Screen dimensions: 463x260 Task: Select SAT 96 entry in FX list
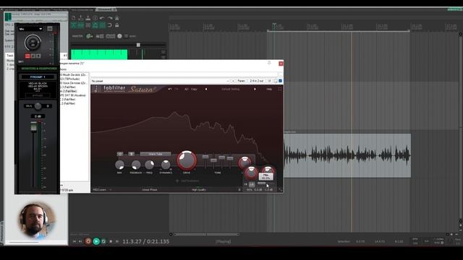pos(73,95)
